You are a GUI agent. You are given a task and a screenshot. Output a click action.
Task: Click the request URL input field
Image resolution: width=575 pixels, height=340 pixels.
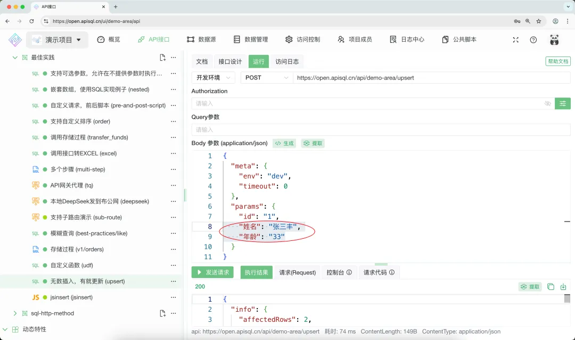[426, 77]
